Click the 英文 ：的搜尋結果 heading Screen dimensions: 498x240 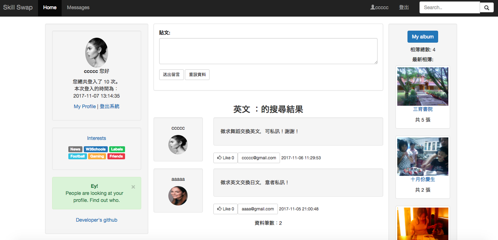pyautogui.click(x=268, y=109)
